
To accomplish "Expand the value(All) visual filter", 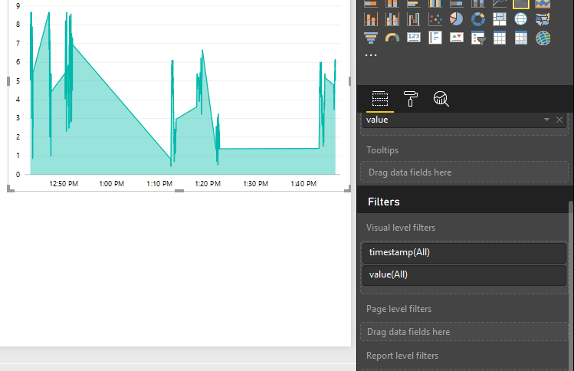I will point(464,275).
